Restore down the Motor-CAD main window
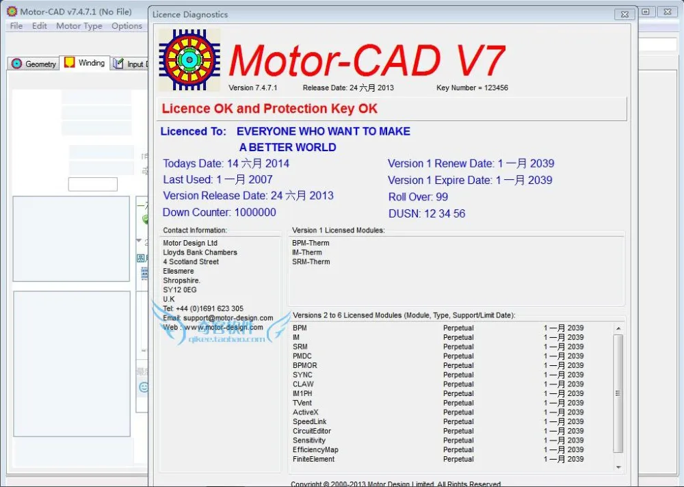Viewport: 684px width, 487px height. [646, 12]
